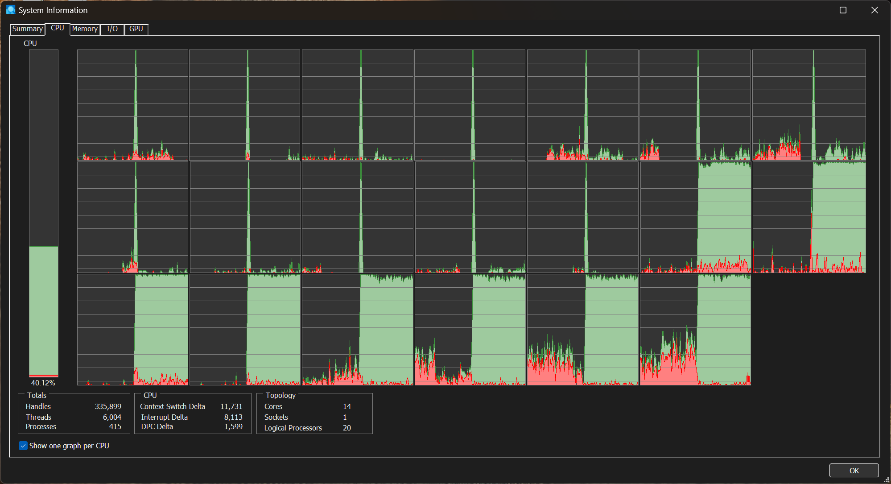Select the graph for the first logical processor

(132, 105)
